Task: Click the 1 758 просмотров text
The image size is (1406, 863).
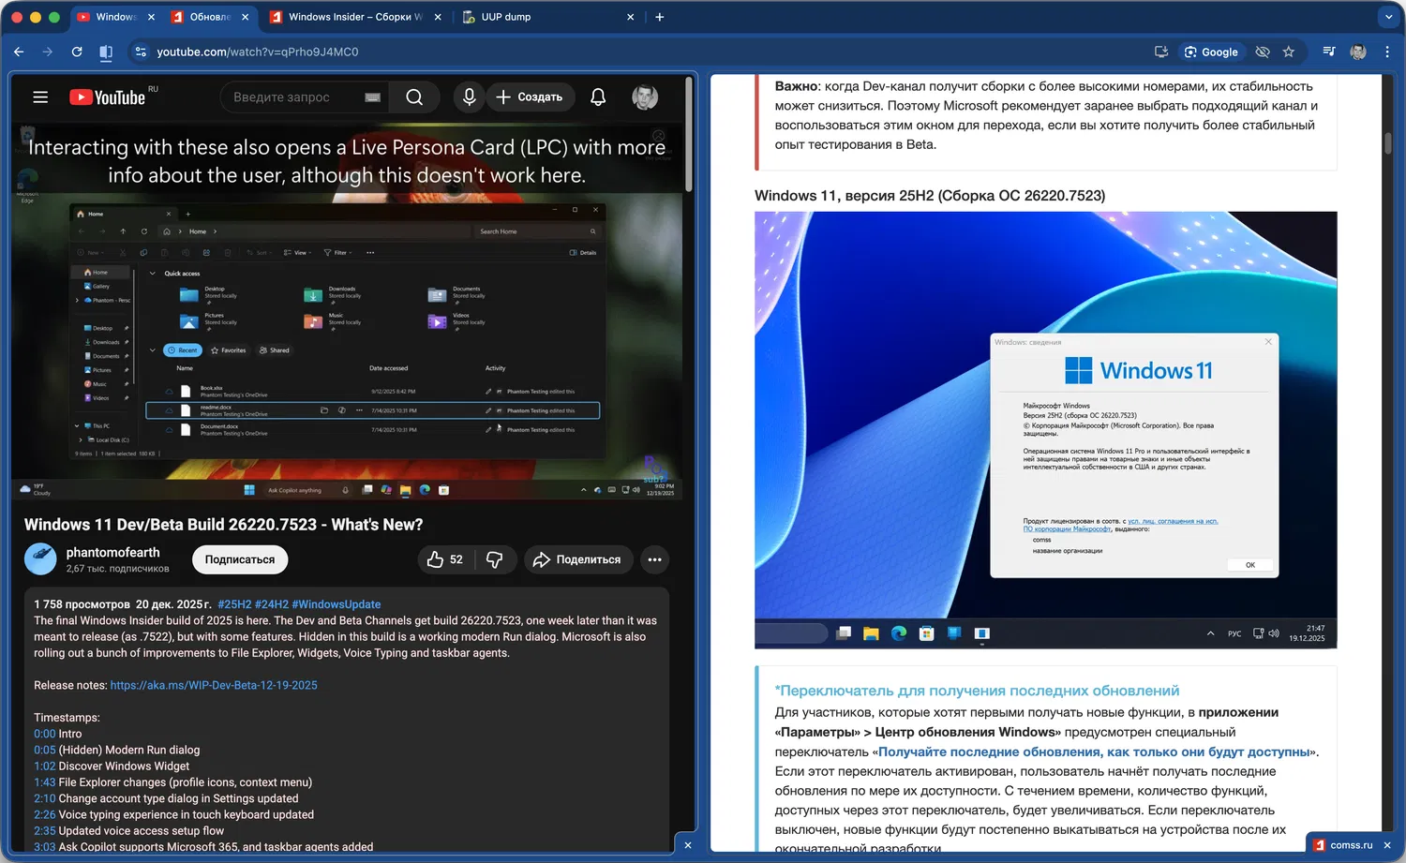Action: 82,604
